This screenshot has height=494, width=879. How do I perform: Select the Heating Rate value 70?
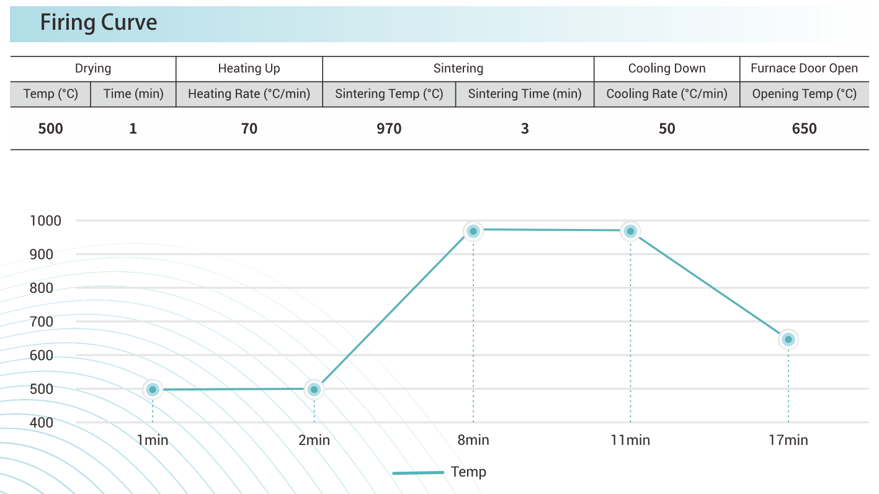249,129
